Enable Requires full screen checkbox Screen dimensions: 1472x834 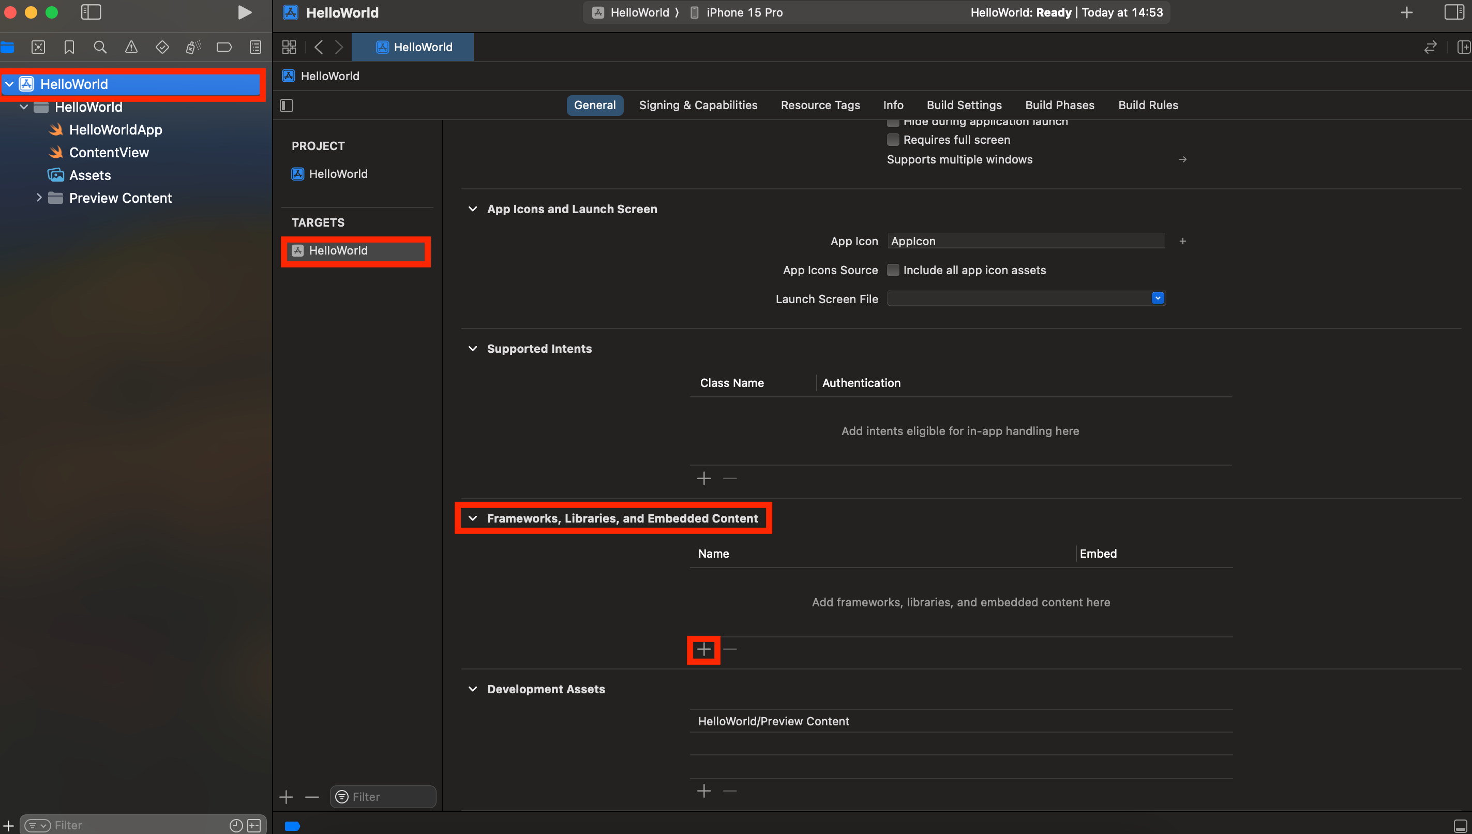click(x=893, y=140)
